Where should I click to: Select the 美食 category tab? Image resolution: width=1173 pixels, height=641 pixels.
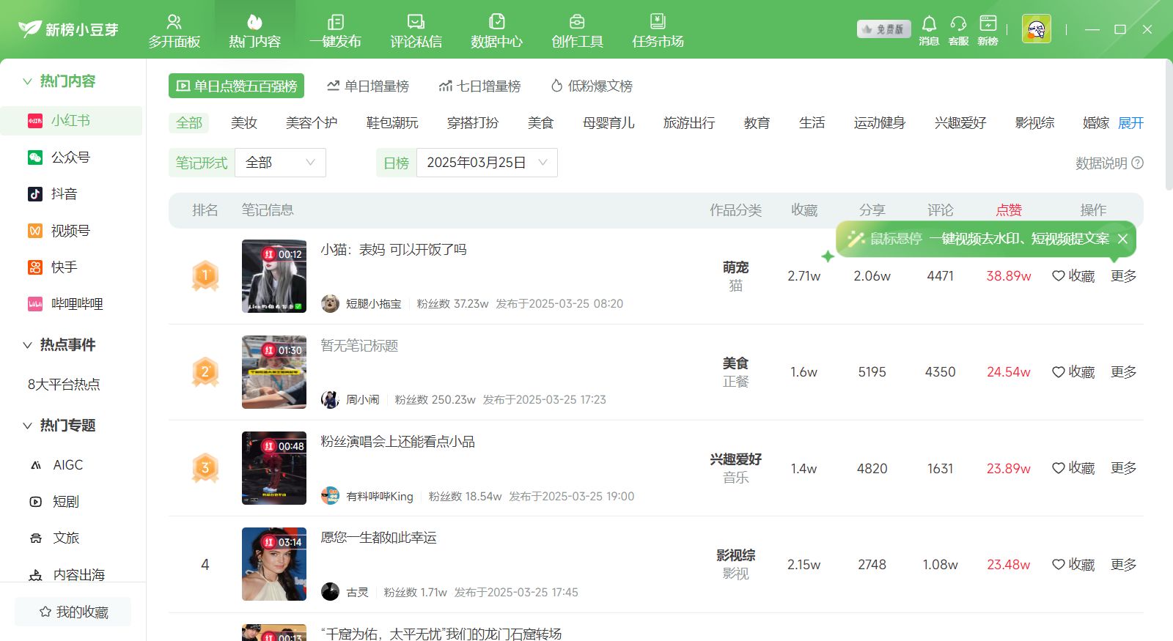[x=540, y=123]
